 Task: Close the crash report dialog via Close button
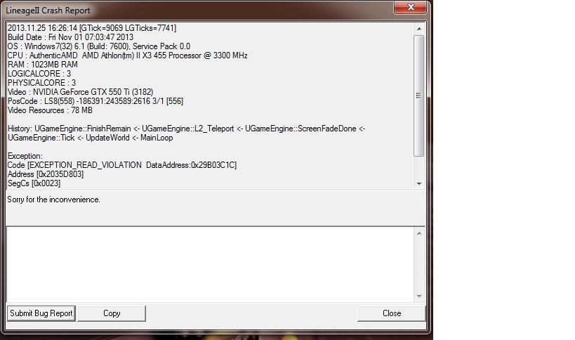point(391,313)
